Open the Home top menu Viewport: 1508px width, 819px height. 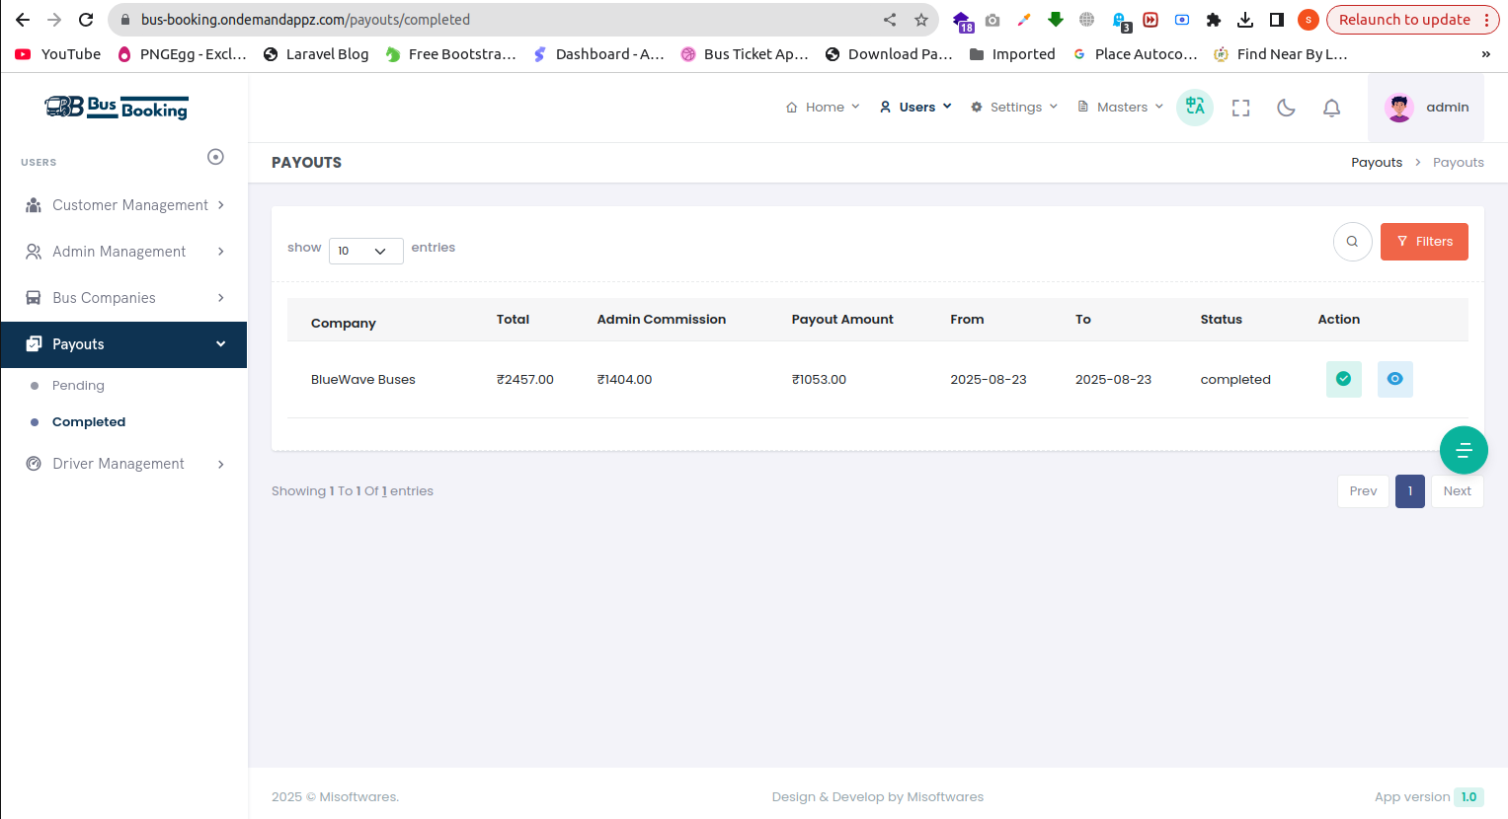point(823,108)
